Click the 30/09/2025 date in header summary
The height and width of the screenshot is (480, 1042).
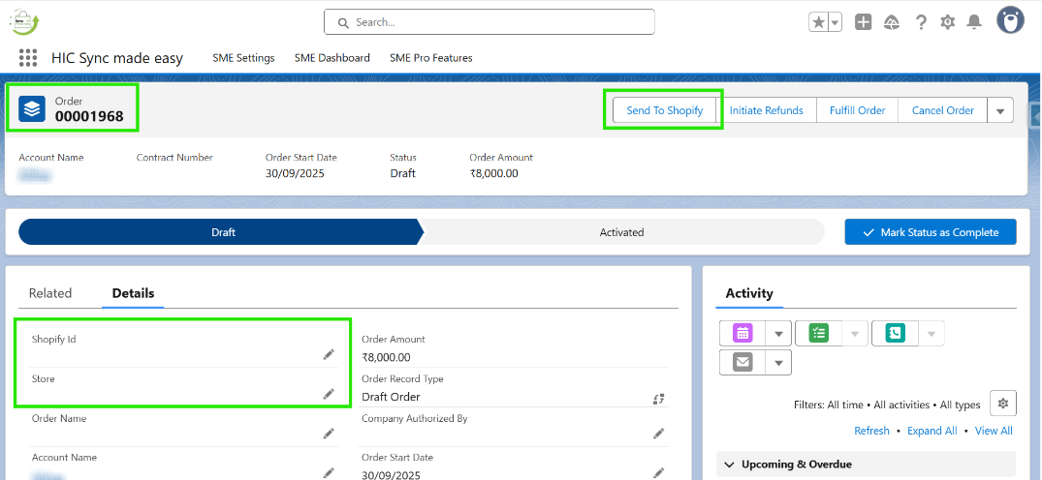[x=295, y=173]
